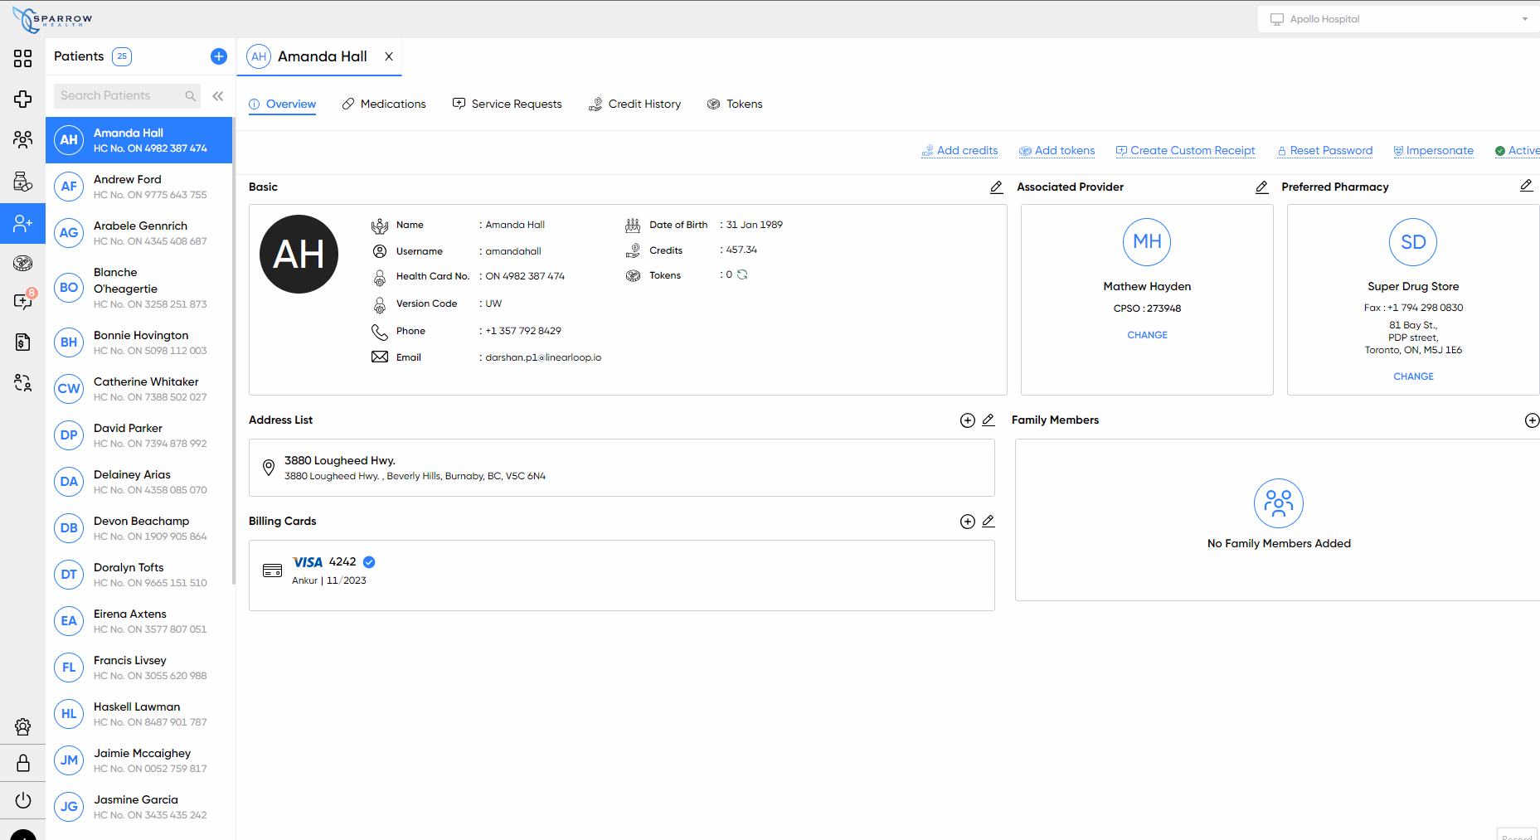1540x840 pixels.
Task: Select the health services cross icon
Action: pyautogui.click(x=23, y=99)
